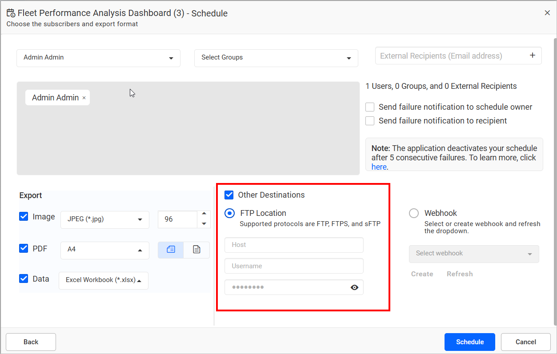Switch PDF export to portrait orientation
The height and width of the screenshot is (354, 557).
[x=196, y=250]
